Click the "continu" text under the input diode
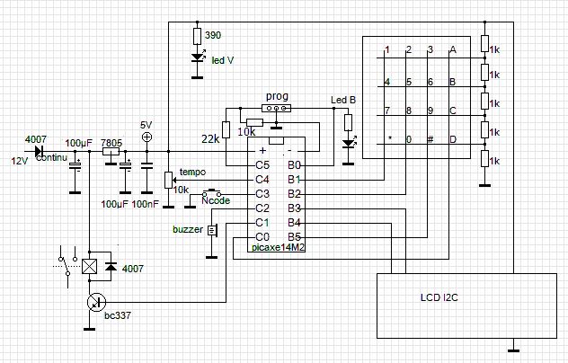Screen dimensions: 568x363 click(x=51, y=157)
